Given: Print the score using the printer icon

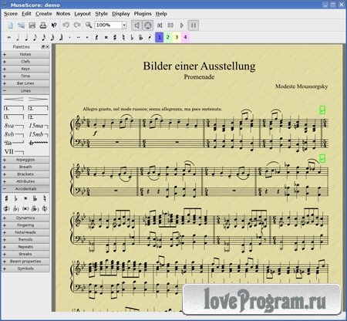Looking at the screenshot, I should [43, 25].
